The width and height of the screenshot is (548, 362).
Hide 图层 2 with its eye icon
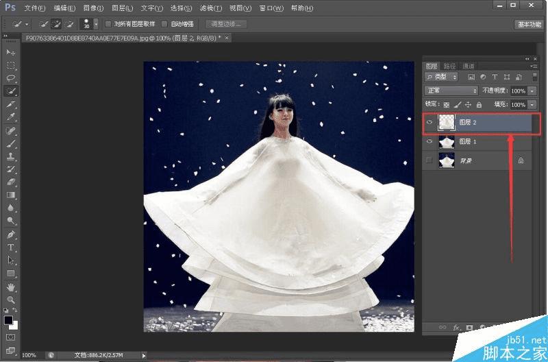point(429,122)
